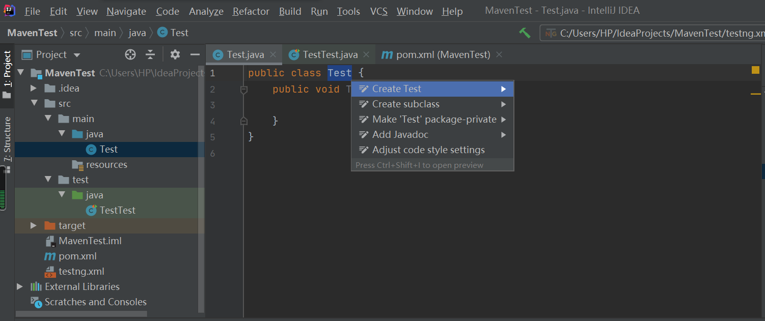Viewport: 765px width, 321px height.
Task: Toggle method fold marker on line 2
Action: pyautogui.click(x=243, y=90)
